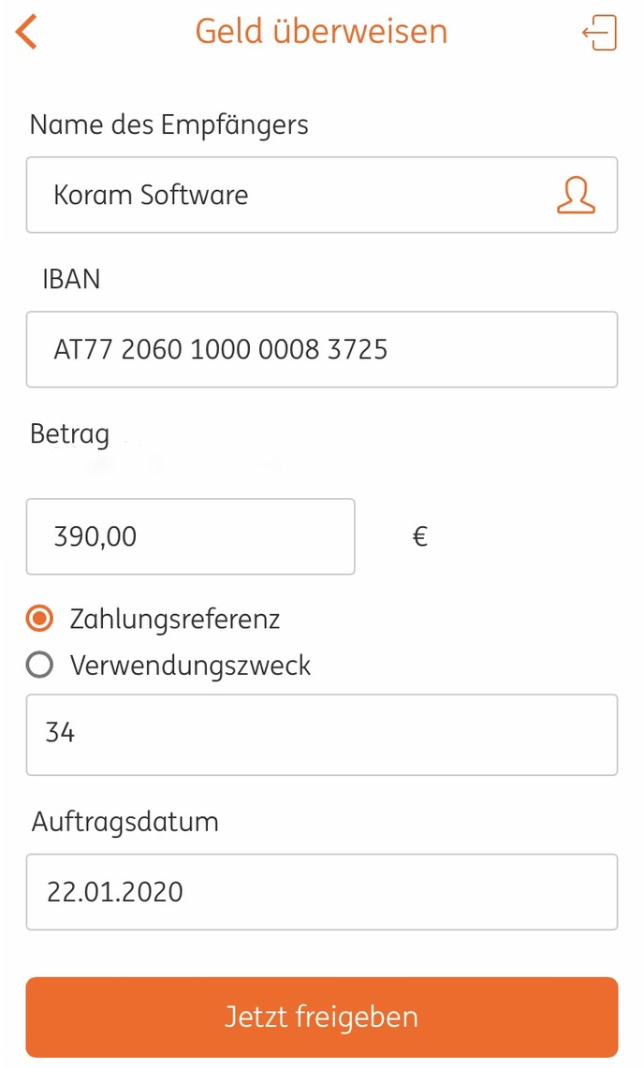Focus the reference field containing 34
Viewport: 644px width, 1068px height.
pos(322,734)
